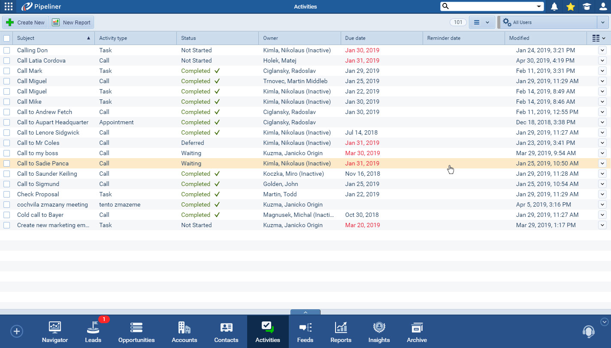Screen dimensions: 611x348
Task: Check the checkbox for Call Mark
Action: pos(7,71)
